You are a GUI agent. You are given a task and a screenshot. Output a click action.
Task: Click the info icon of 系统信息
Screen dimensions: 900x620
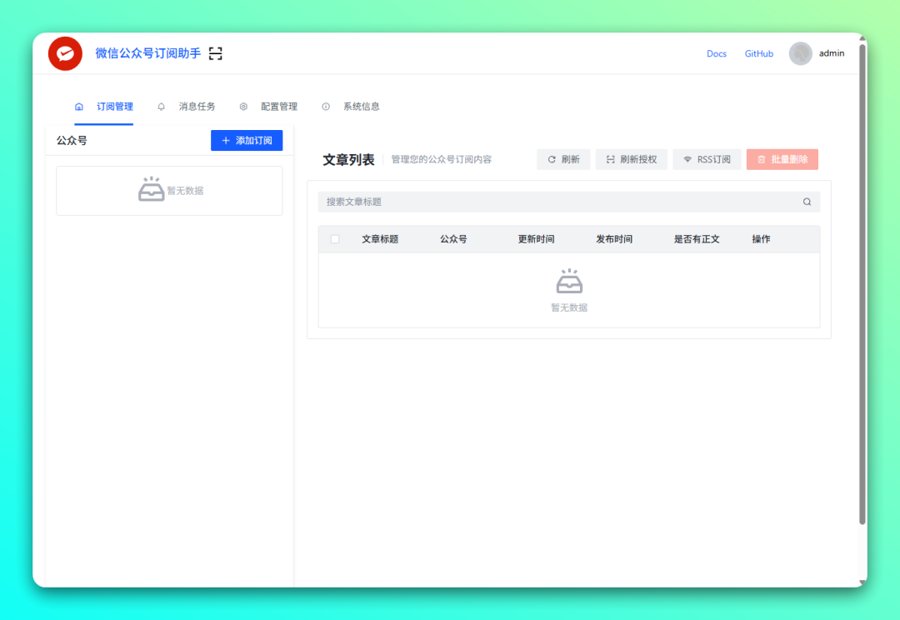coord(326,107)
